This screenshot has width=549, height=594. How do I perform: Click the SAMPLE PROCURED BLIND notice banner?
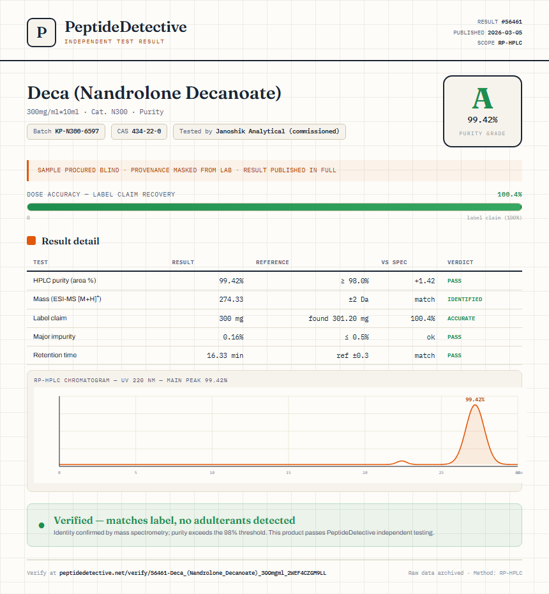pyautogui.click(x=274, y=170)
